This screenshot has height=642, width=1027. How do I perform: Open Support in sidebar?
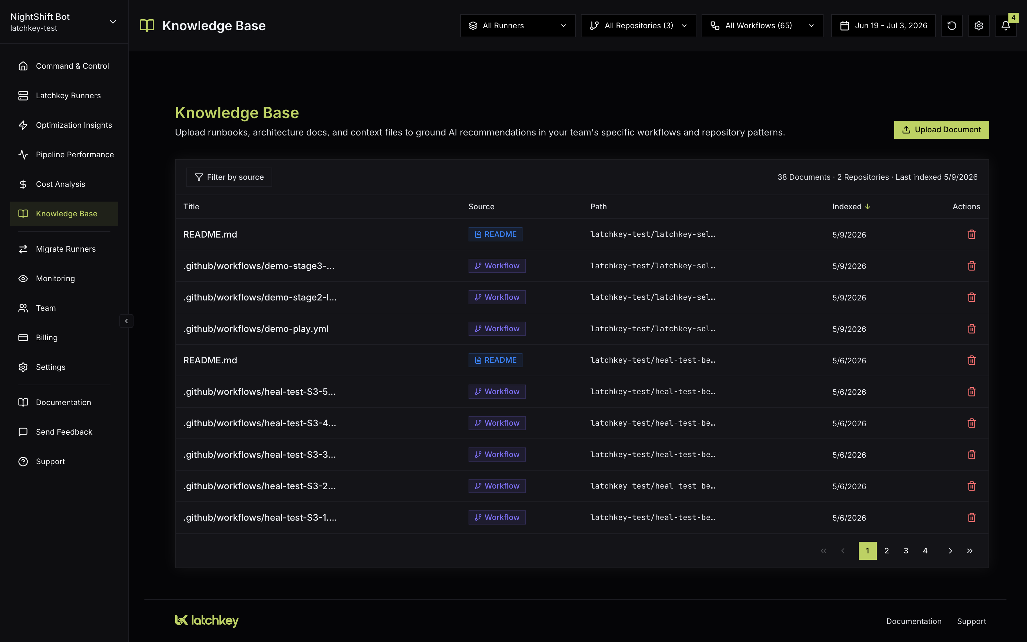64,461
